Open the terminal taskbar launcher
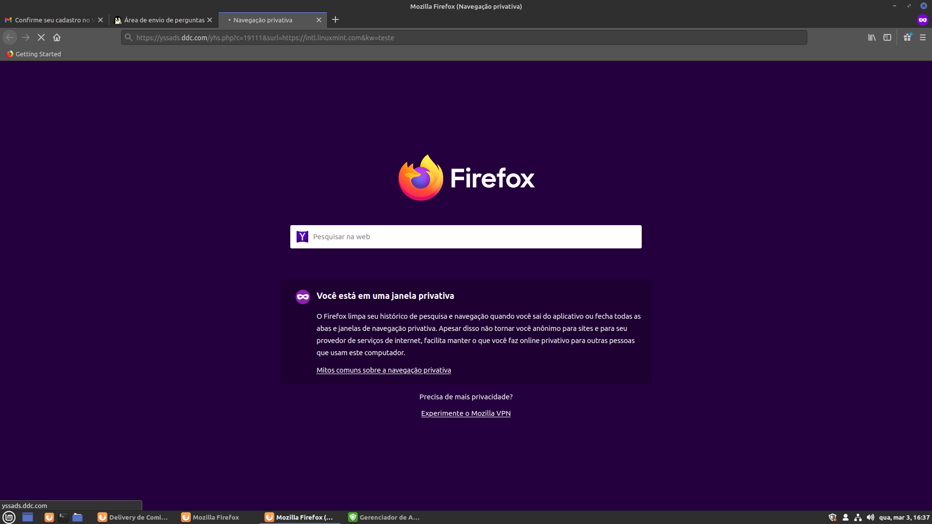 [x=63, y=517]
